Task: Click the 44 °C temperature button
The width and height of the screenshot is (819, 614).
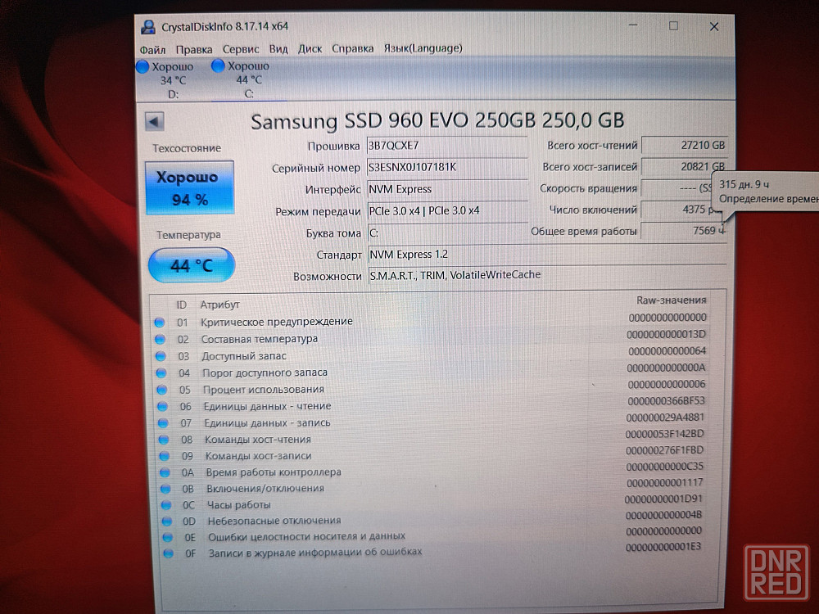Action: [x=192, y=266]
